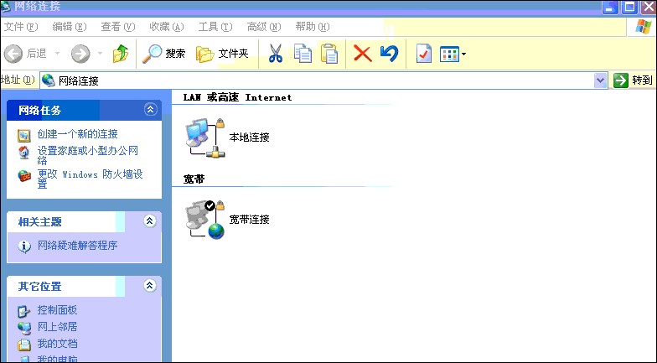Click 更改 Windows 防火墙设置 link
This screenshot has height=363, width=657.
tap(91, 179)
